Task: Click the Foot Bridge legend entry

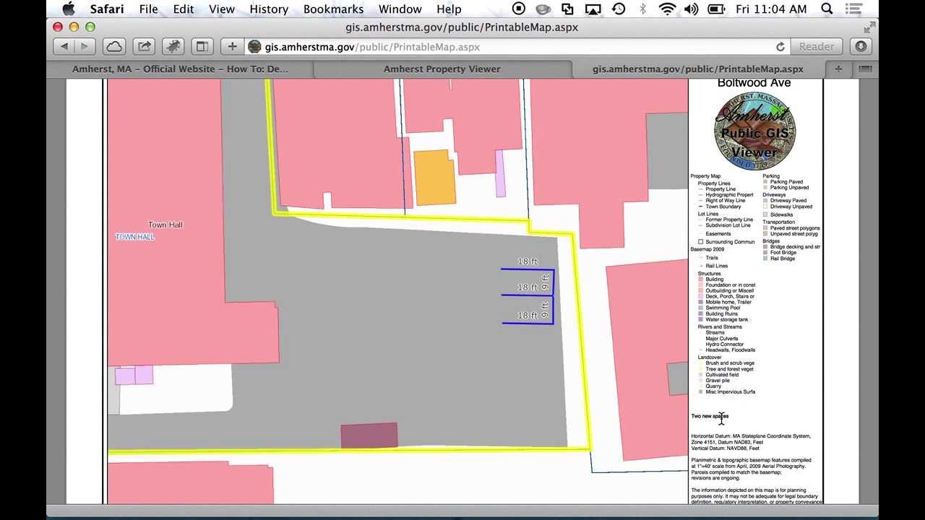Action: point(783,253)
